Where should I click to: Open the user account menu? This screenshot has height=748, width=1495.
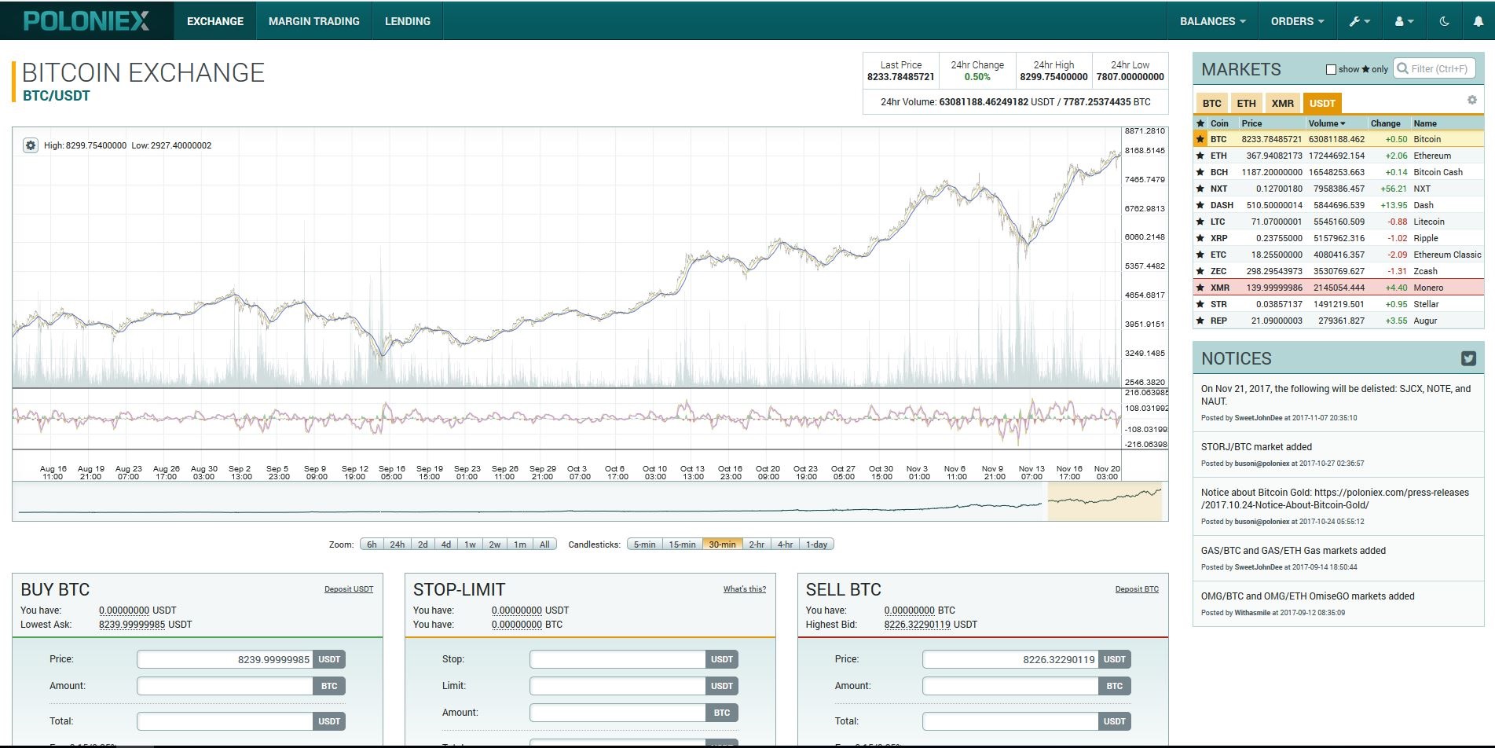point(1404,21)
